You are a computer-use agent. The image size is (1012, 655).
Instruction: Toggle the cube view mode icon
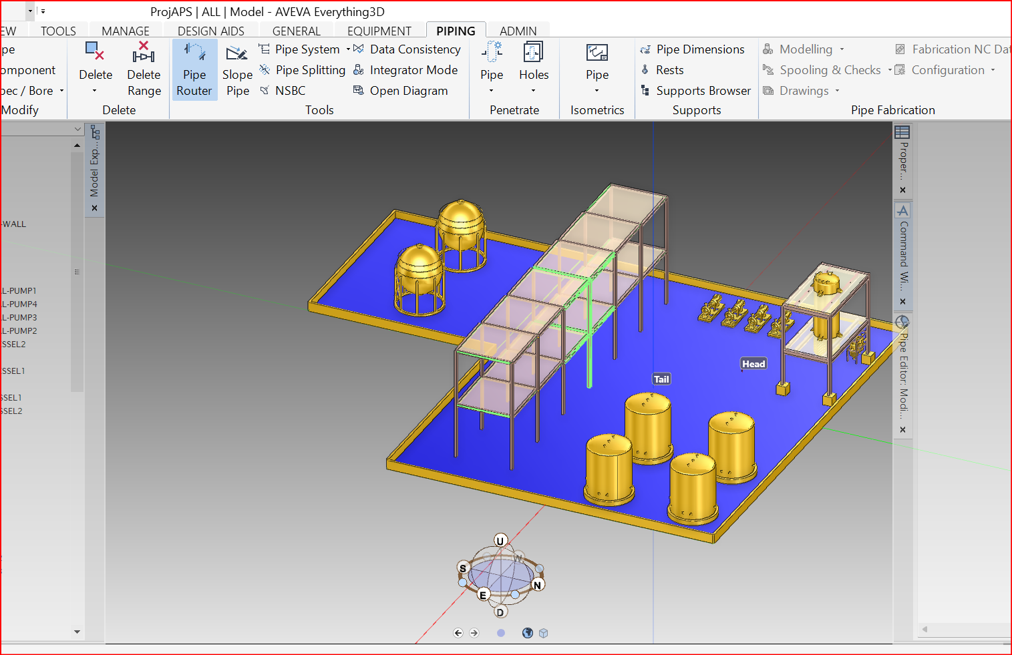(544, 633)
